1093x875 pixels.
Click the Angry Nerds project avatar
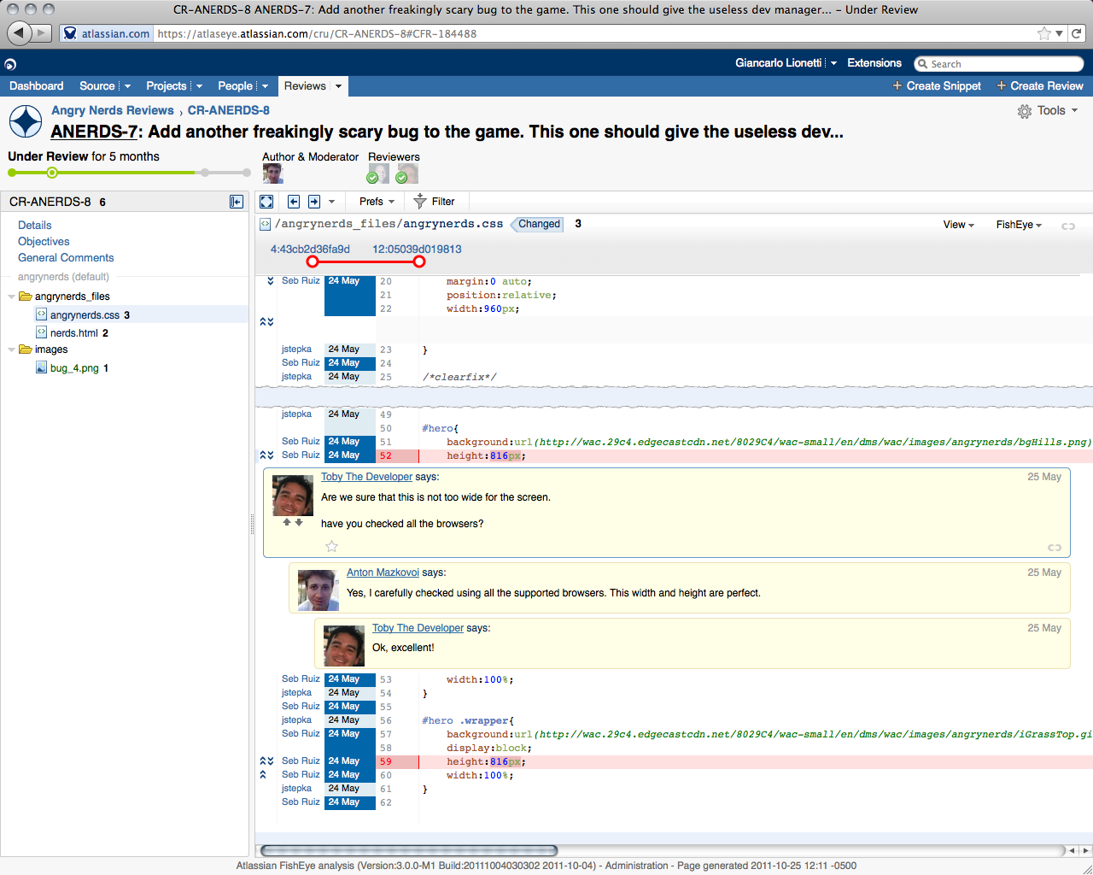(26, 121)
